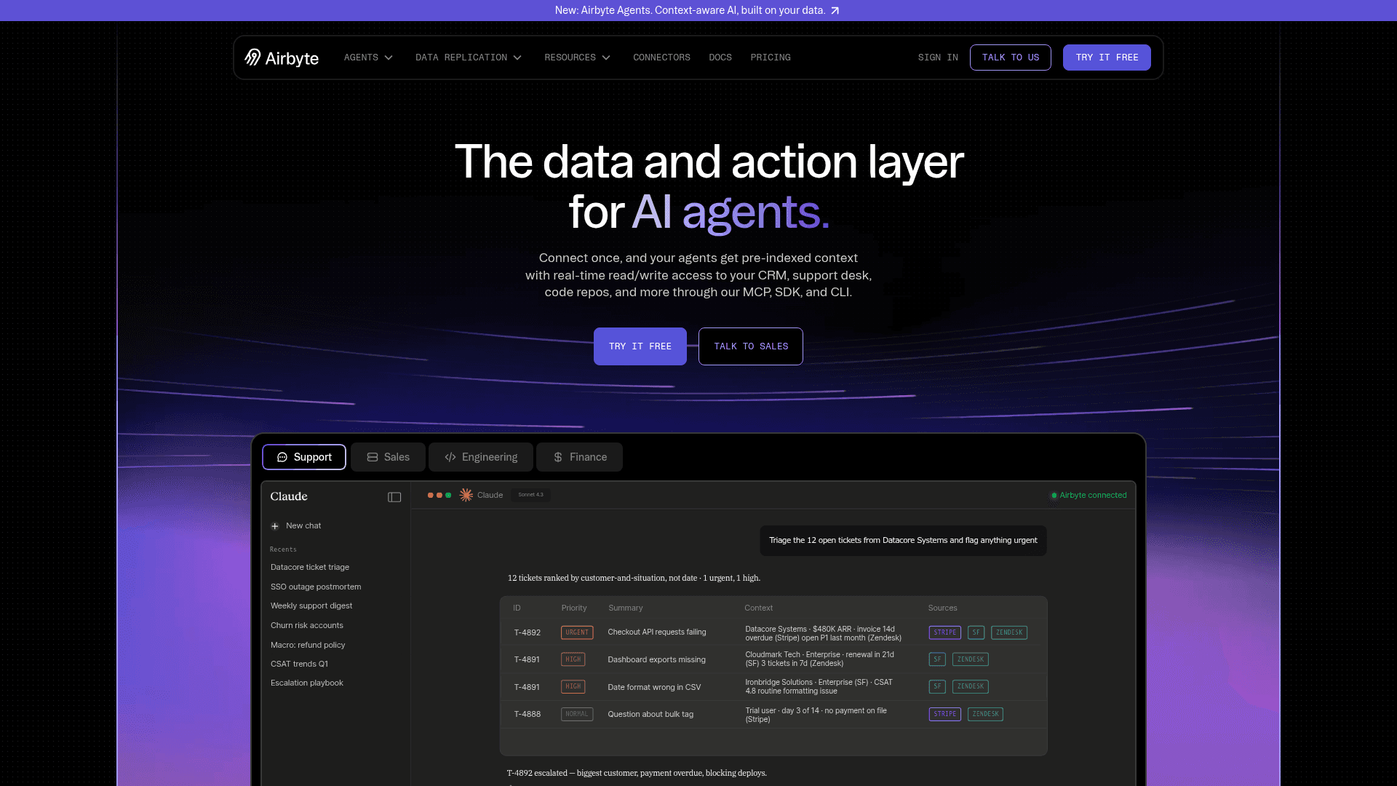Click the HIGH badge on Date format row
Screen dimensions: 1397x786
pyautogui.click(x=573, y=686)
